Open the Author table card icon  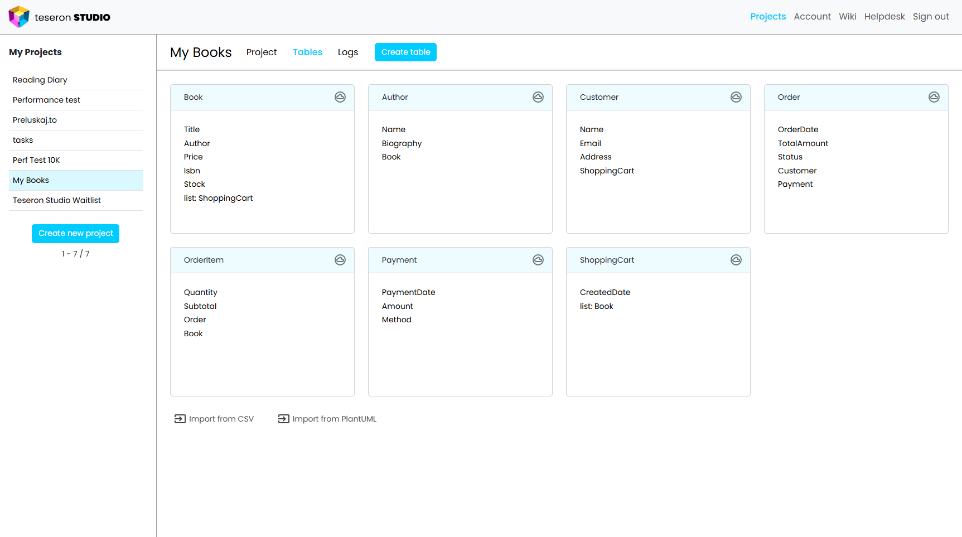pyautogui.click(x=538, y=97)
